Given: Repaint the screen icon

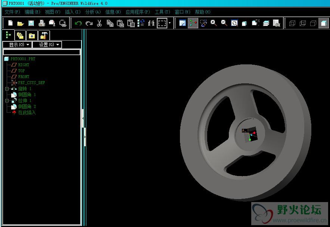Looking at the screenshot, I should [x=182, y=23].
